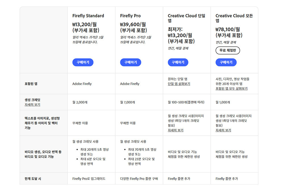Buy the Creative Cloud 단일 앱 plan
Screen dimensions: 284x189
click(178, 62)
